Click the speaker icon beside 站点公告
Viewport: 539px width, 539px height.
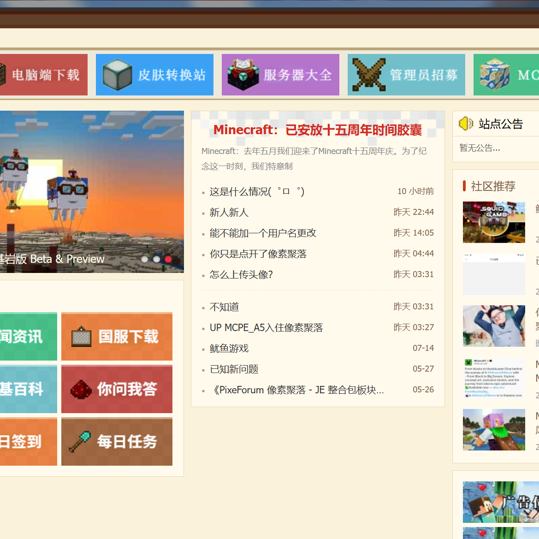tap(466, 124)
